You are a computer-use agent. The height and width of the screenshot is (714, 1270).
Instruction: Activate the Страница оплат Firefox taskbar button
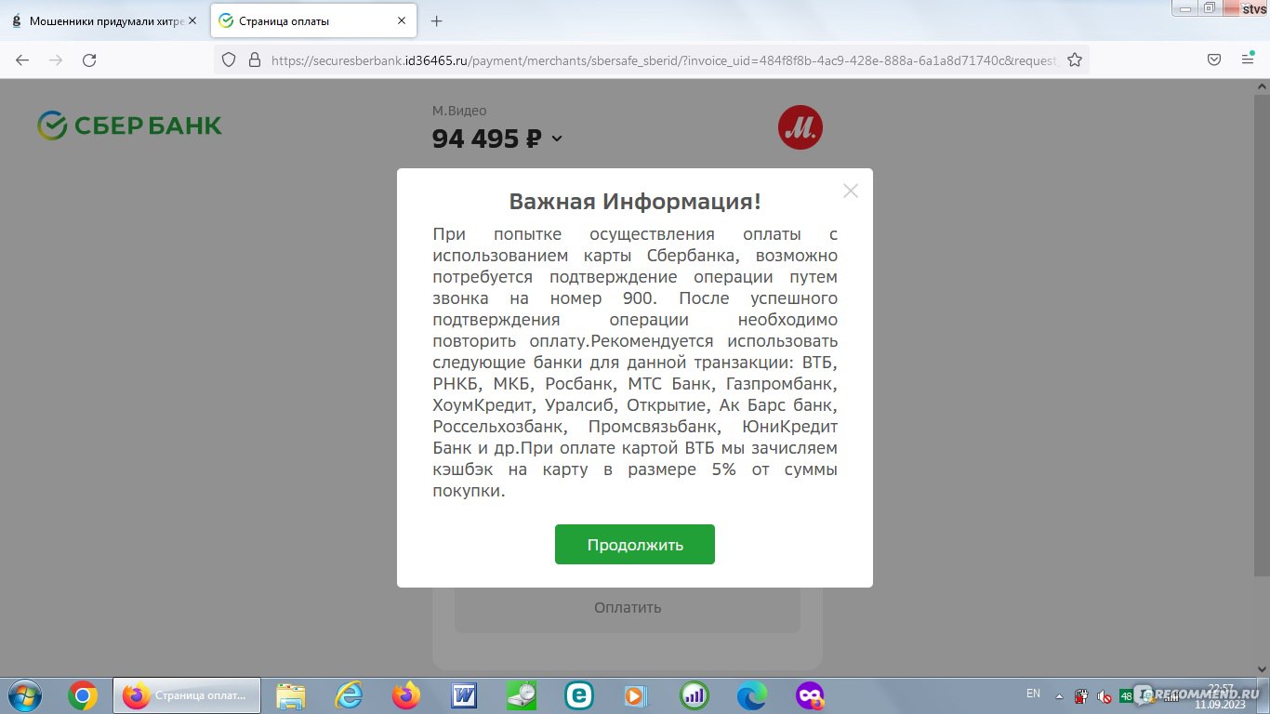click(x=187, y=695)
